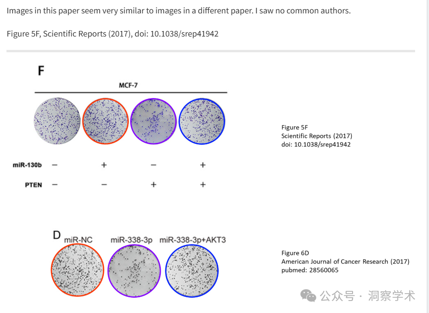Click the blue-circled miR-338-3p+AKT3 plate image
This screenshot has width=429, height=313.
(x=192, y=271)
